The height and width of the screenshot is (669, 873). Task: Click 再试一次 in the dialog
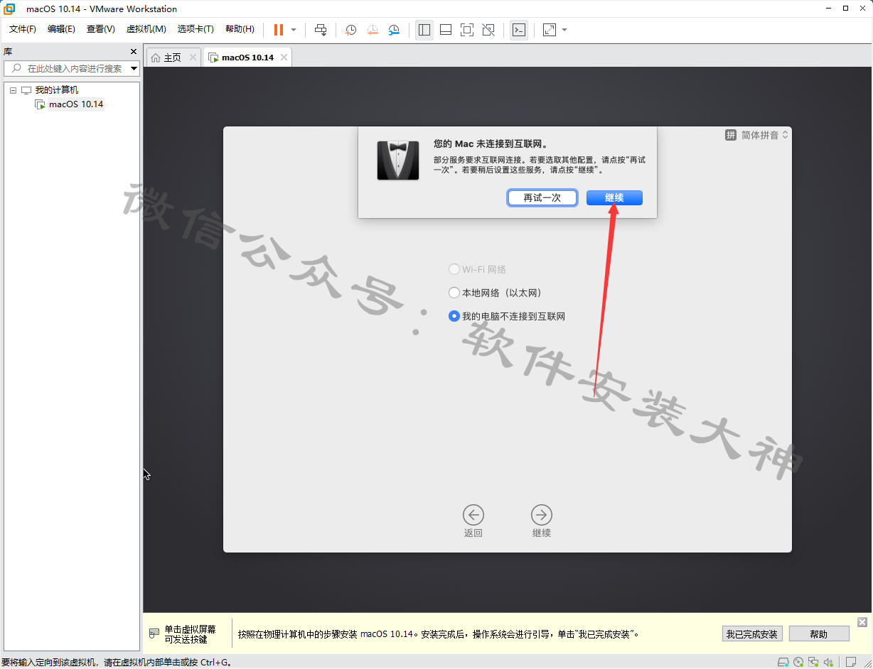[542, 197]
